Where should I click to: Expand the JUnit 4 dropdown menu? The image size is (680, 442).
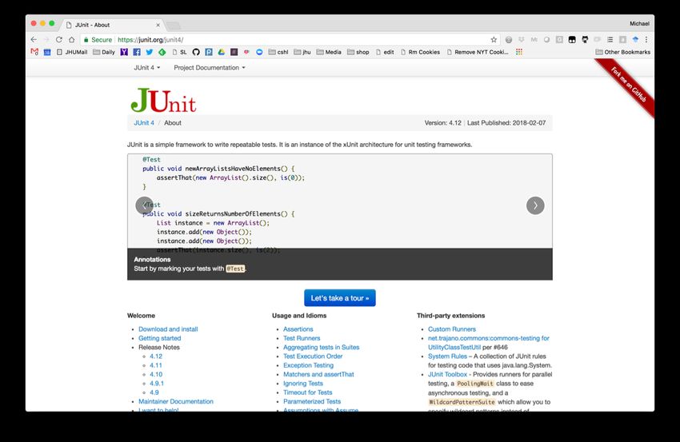click(147, 68)
